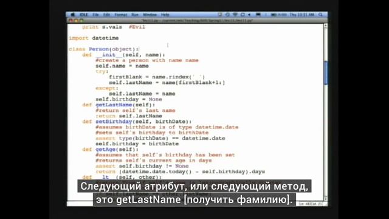Image resolution: width=389 pixels, height=219 pixels.
Task: Click 'assert type(birthDate) == datetime.date' line
Action: coord(160,138)
